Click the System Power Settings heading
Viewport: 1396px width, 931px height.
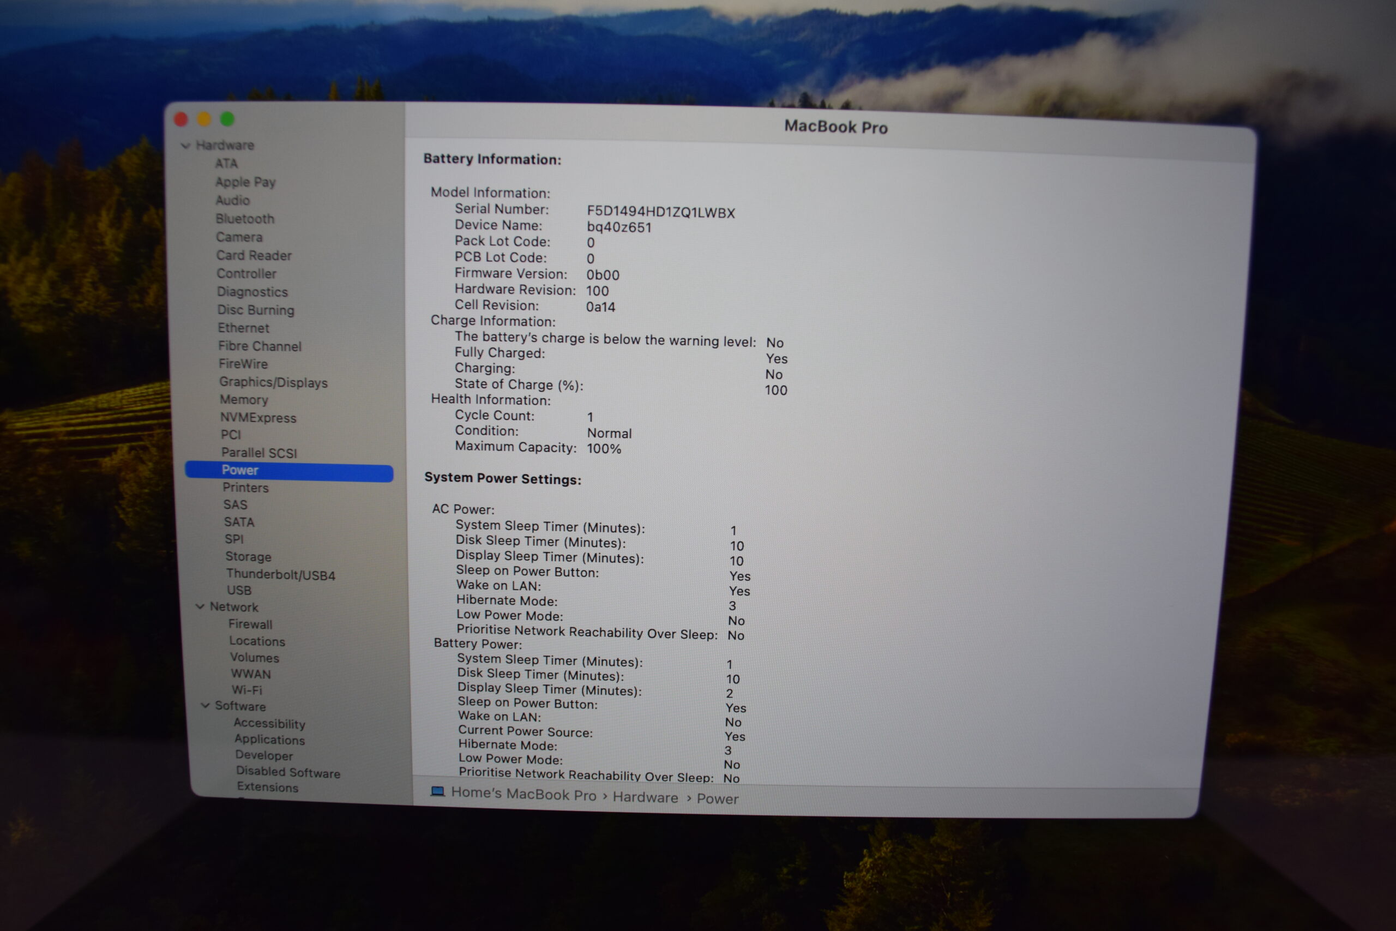(x=503, y=478)
